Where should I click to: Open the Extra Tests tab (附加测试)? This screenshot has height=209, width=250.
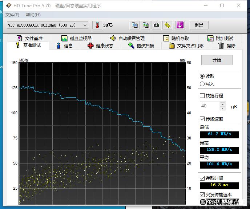pos(220,38)
